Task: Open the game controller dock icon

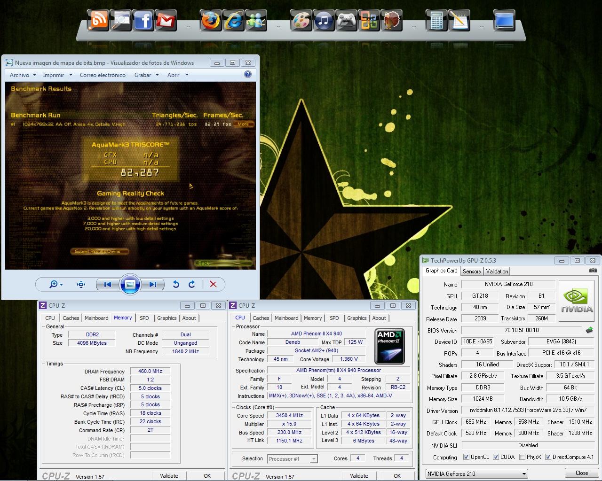Action: [346, 20]
